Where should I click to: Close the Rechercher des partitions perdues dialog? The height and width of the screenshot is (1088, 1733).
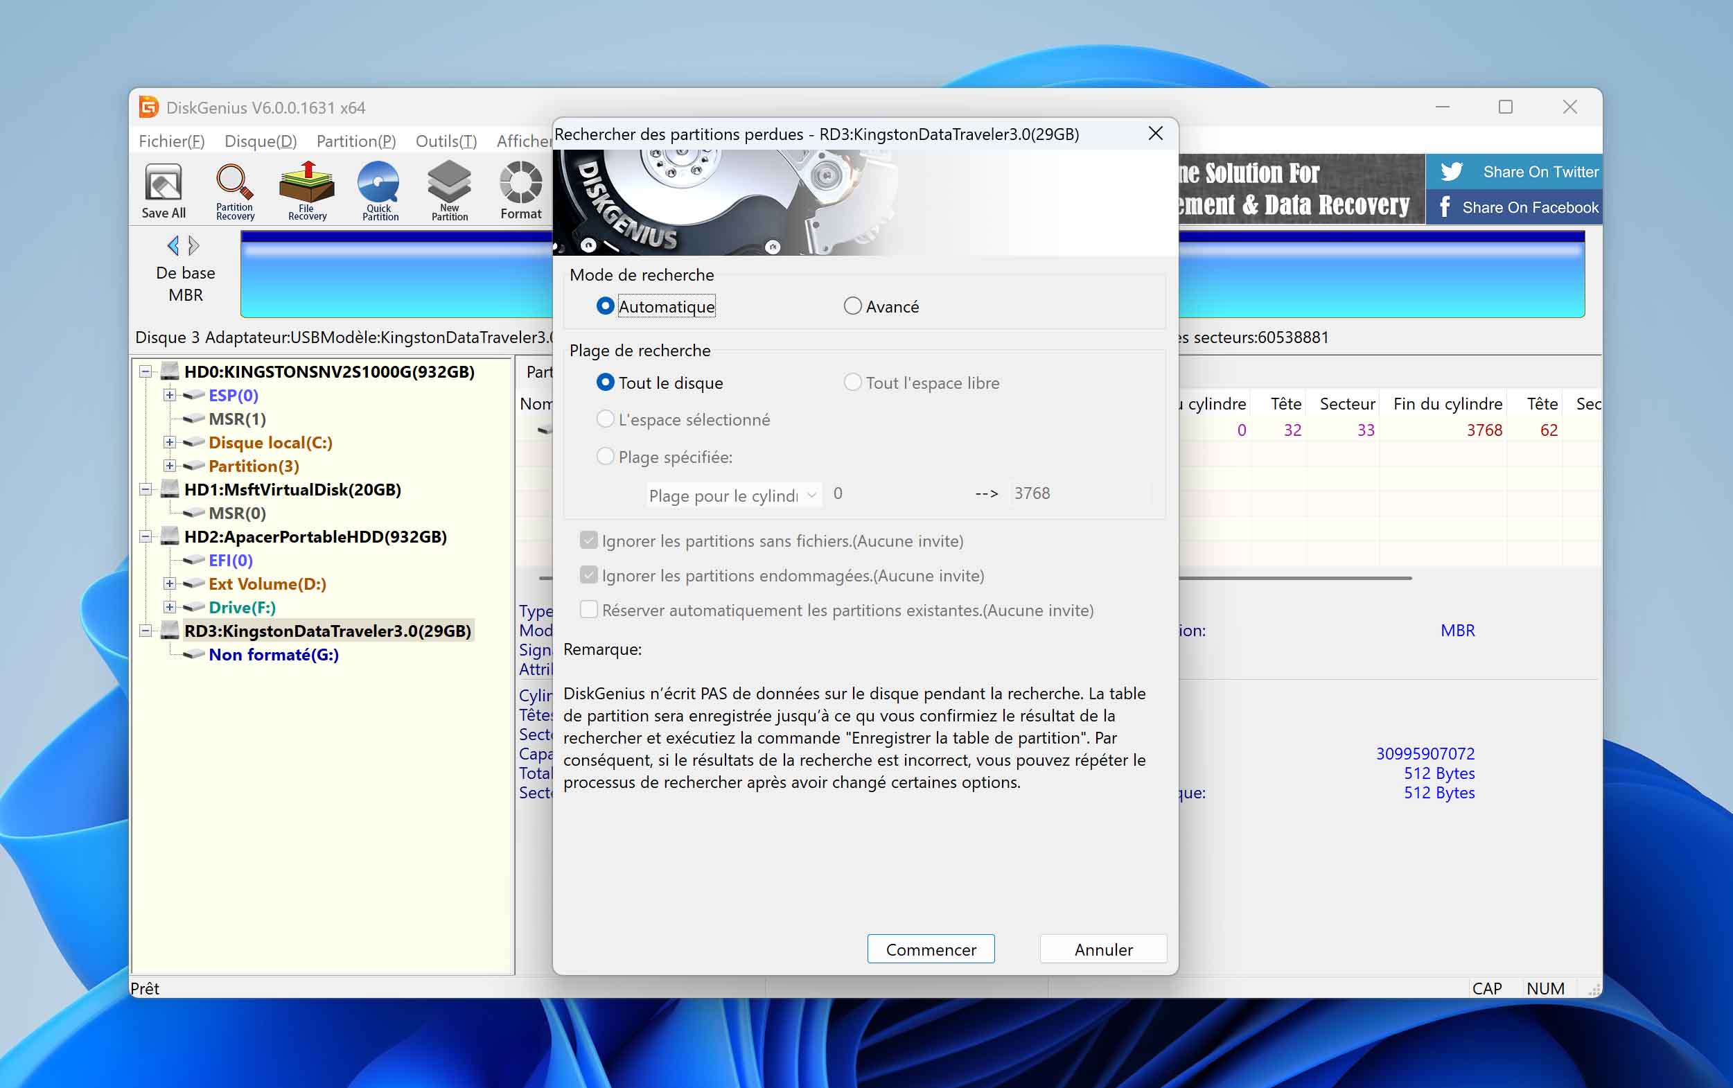(1155, 133)
